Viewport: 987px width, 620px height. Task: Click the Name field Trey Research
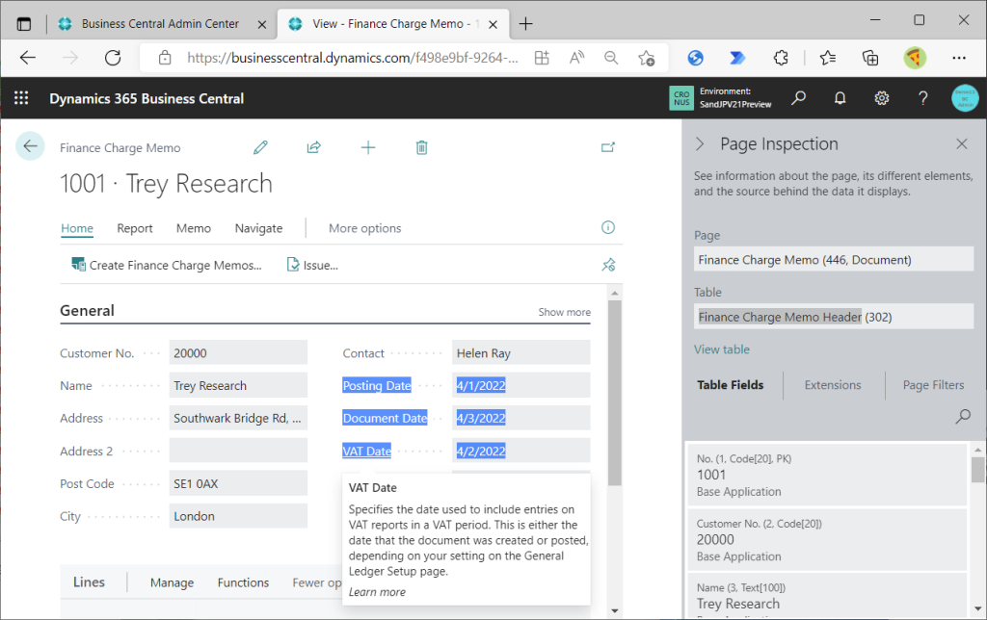238,385
